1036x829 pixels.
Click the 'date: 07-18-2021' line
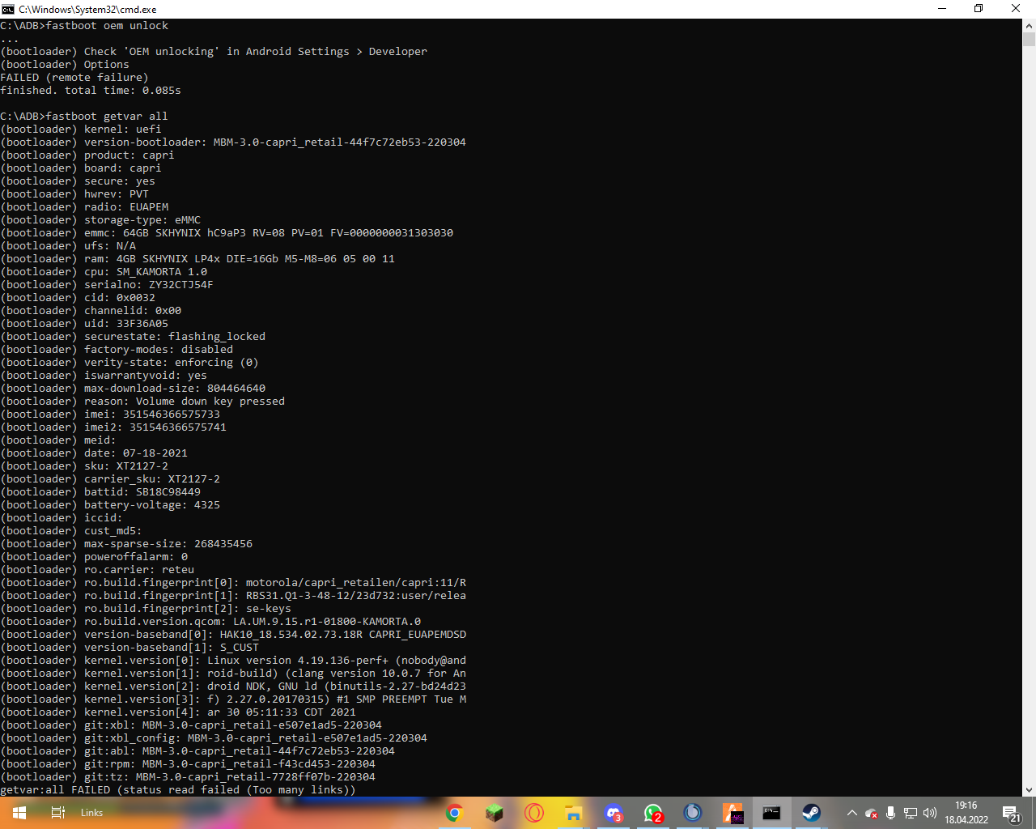tap(94, 453)
